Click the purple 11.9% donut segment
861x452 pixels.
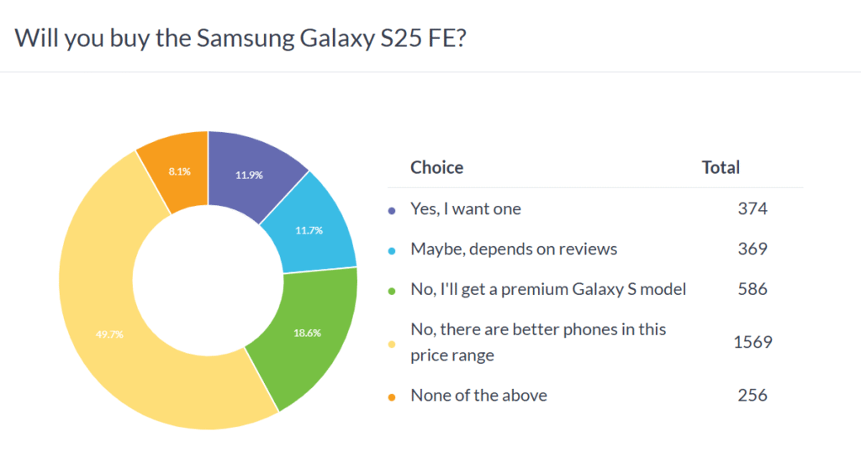pyautogui.click(x=249, y=175)
